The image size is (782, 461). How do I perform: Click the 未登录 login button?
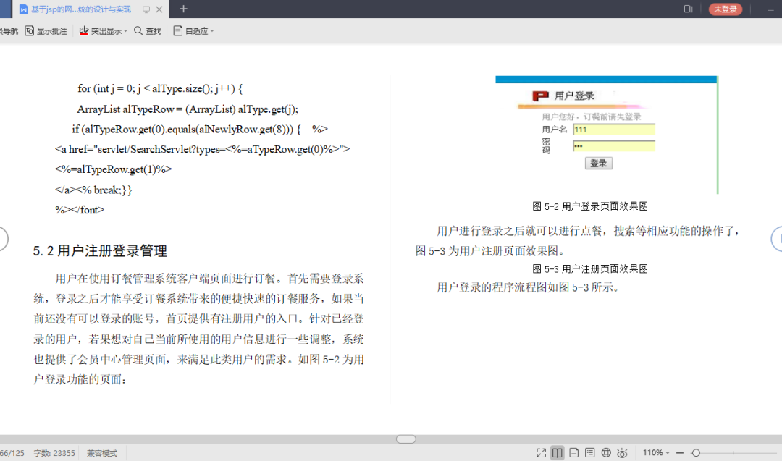pos(725,9)
